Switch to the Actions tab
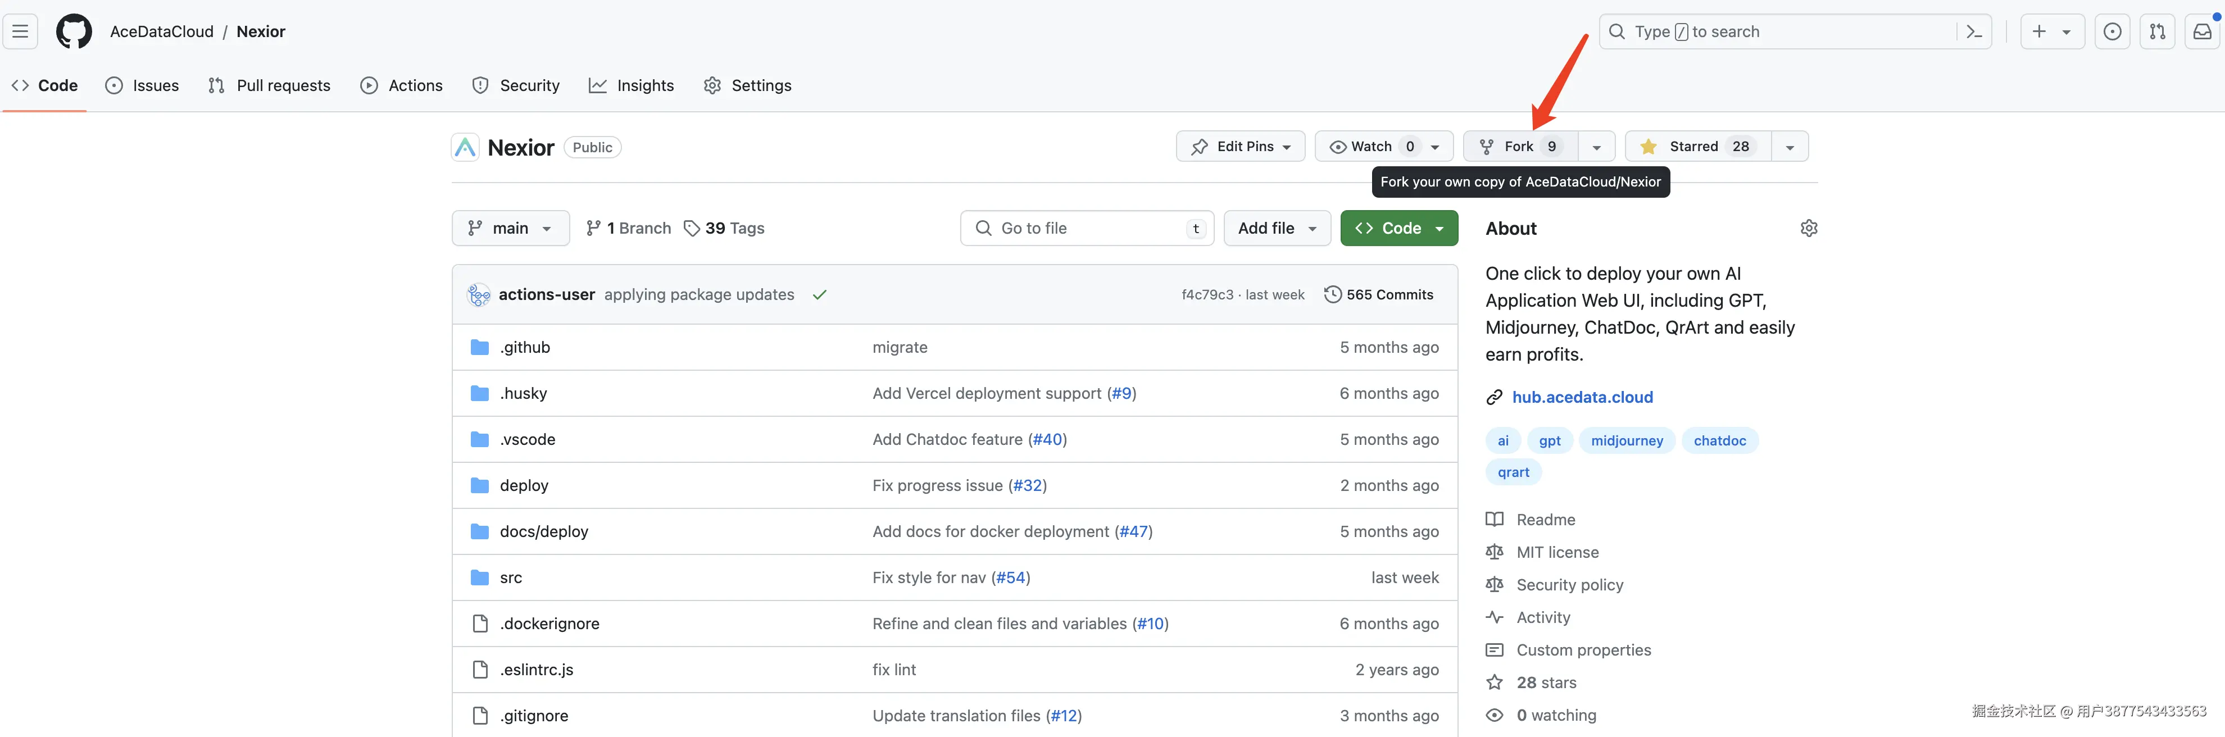This screenshot has height=737, width=2225. point(402,85)
